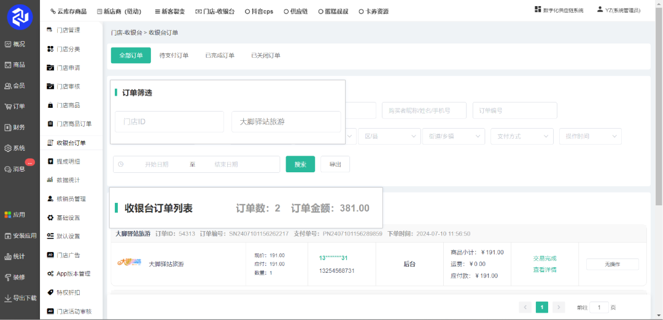Screen dimensions: 663x320
Task: Open 应用 apps section
Action: tap(15, 215)
